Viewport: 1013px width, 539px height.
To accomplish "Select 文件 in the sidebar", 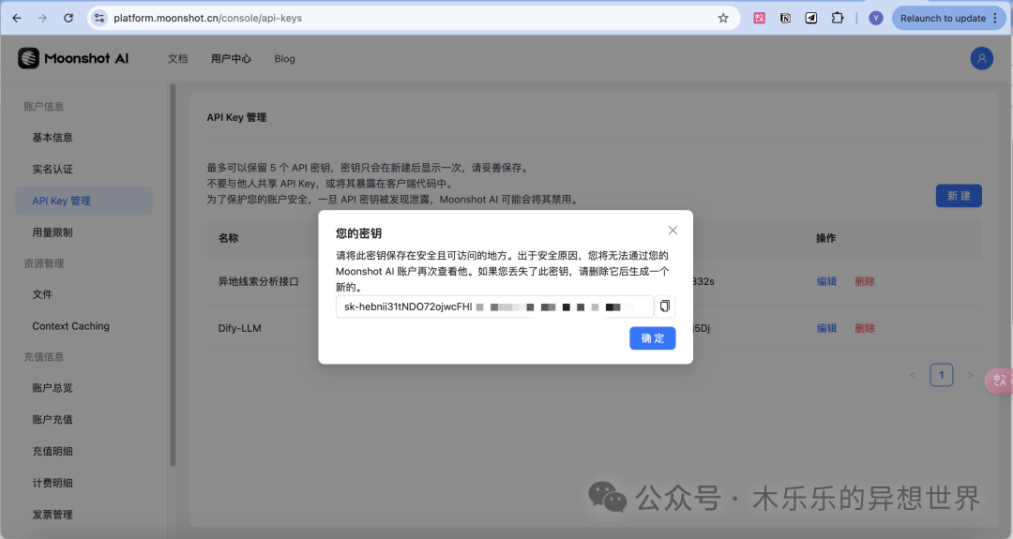I will [x=42, y=294].
